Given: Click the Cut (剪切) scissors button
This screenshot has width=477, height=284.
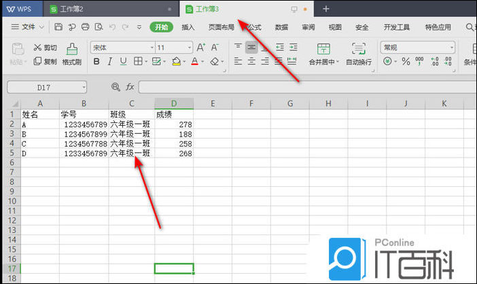Looking at the screenshot, I should click(46, 48).
